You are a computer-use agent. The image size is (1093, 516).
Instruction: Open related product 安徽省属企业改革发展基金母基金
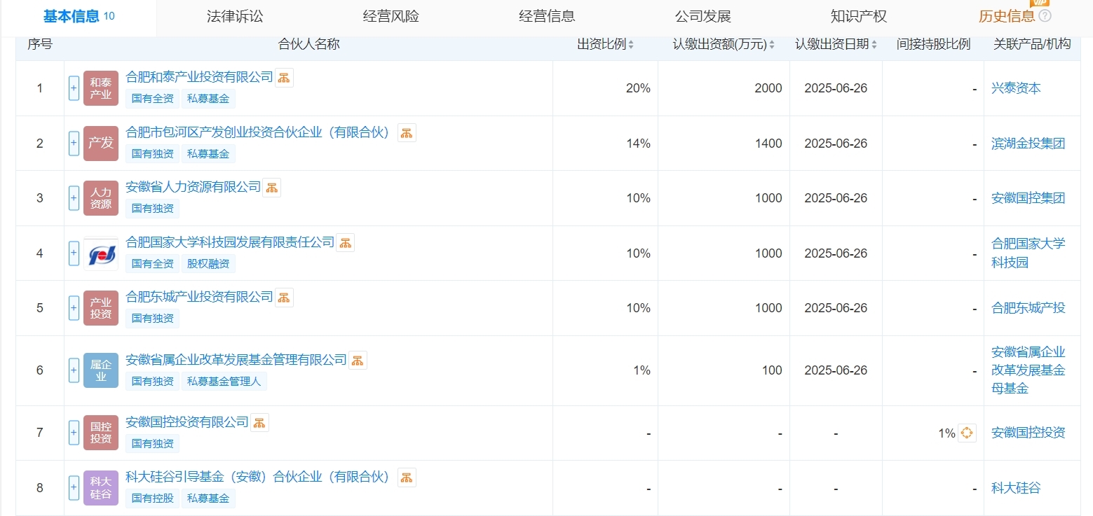pos(1028,370)
